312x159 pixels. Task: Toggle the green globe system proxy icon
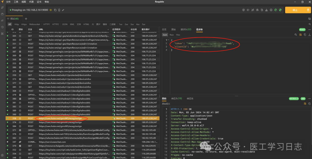click(x=276, y=10)
